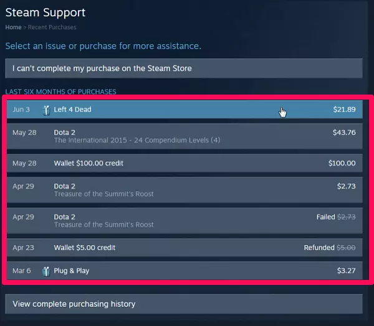Click the Refunded status label
The height and width of the screenshot is (326, 374).
coord(319,248)
